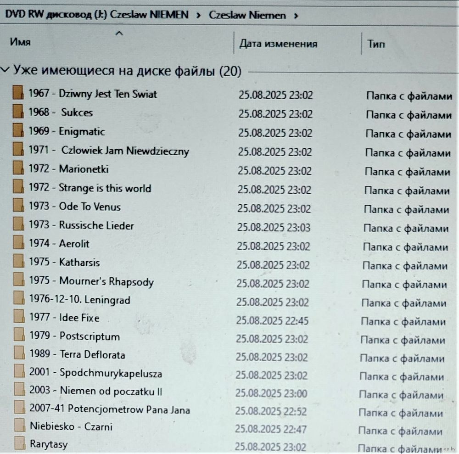The height and width of the screenshot is (454, 459).
Task: Select '1971 - Czlowiek Jam Niewdzieczny' folder name
Action: point(109,151)
